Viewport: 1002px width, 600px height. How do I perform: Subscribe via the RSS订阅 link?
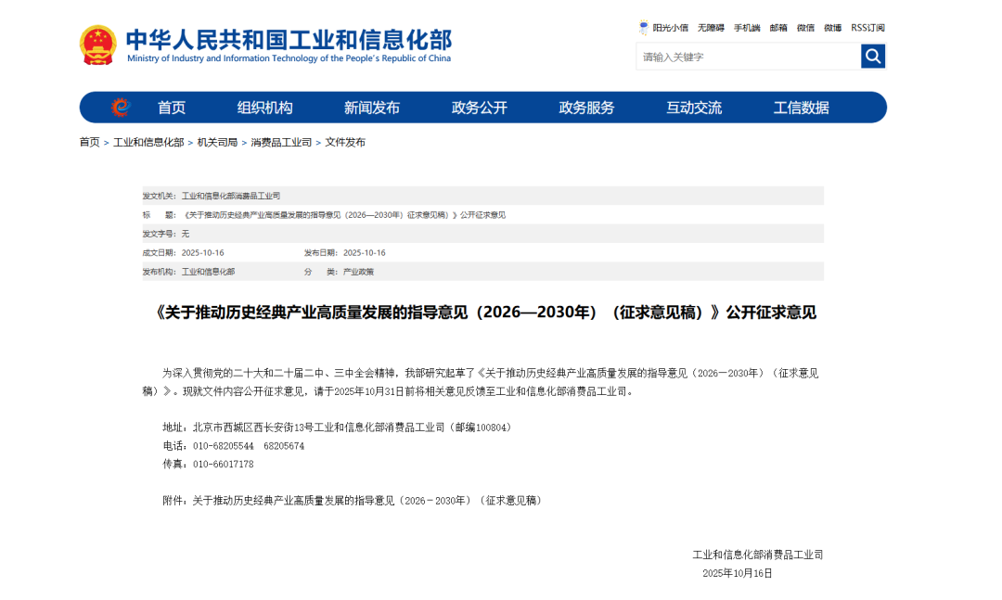click(866, 28)
